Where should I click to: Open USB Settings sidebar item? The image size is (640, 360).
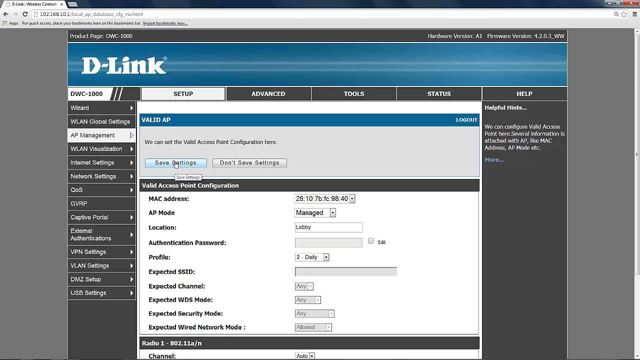pyautogui.click(x=101, y=293)
